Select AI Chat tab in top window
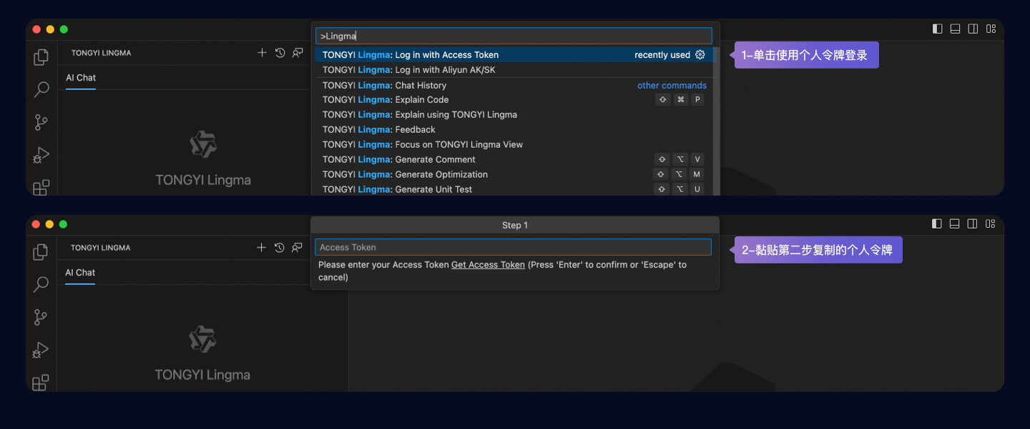Screen dimensions: 1030x429 tap(81, 78)
